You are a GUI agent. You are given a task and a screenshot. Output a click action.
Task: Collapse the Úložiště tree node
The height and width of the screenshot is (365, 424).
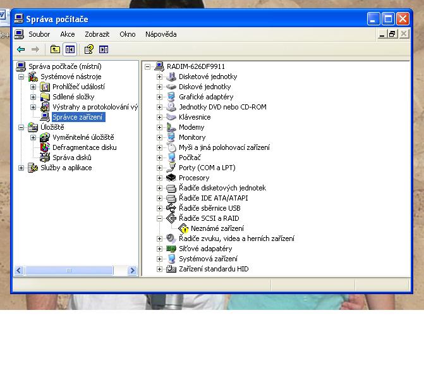[21, 127]
